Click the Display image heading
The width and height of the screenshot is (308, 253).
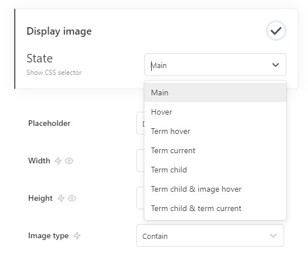59,31
